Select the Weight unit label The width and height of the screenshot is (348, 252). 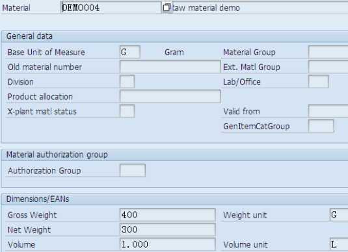click(x=245, y=215)
